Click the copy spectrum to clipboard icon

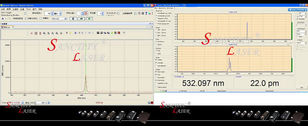(105, 33)
